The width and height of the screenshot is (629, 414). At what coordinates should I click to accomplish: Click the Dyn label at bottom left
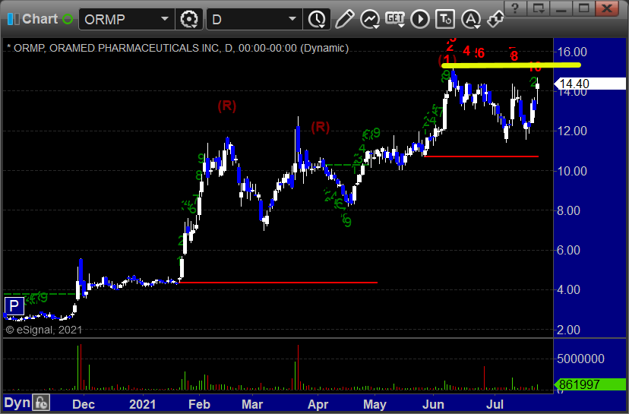(x=17, y=403)
